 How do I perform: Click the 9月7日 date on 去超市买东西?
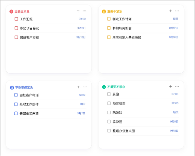pyautogui.click(x=81, y=113)
